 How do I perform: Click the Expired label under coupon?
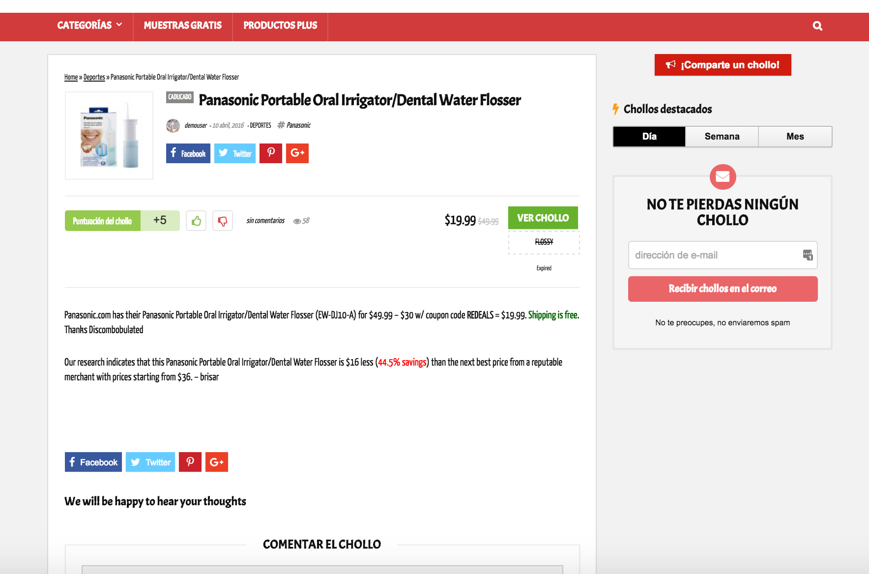tap(544, 268)
